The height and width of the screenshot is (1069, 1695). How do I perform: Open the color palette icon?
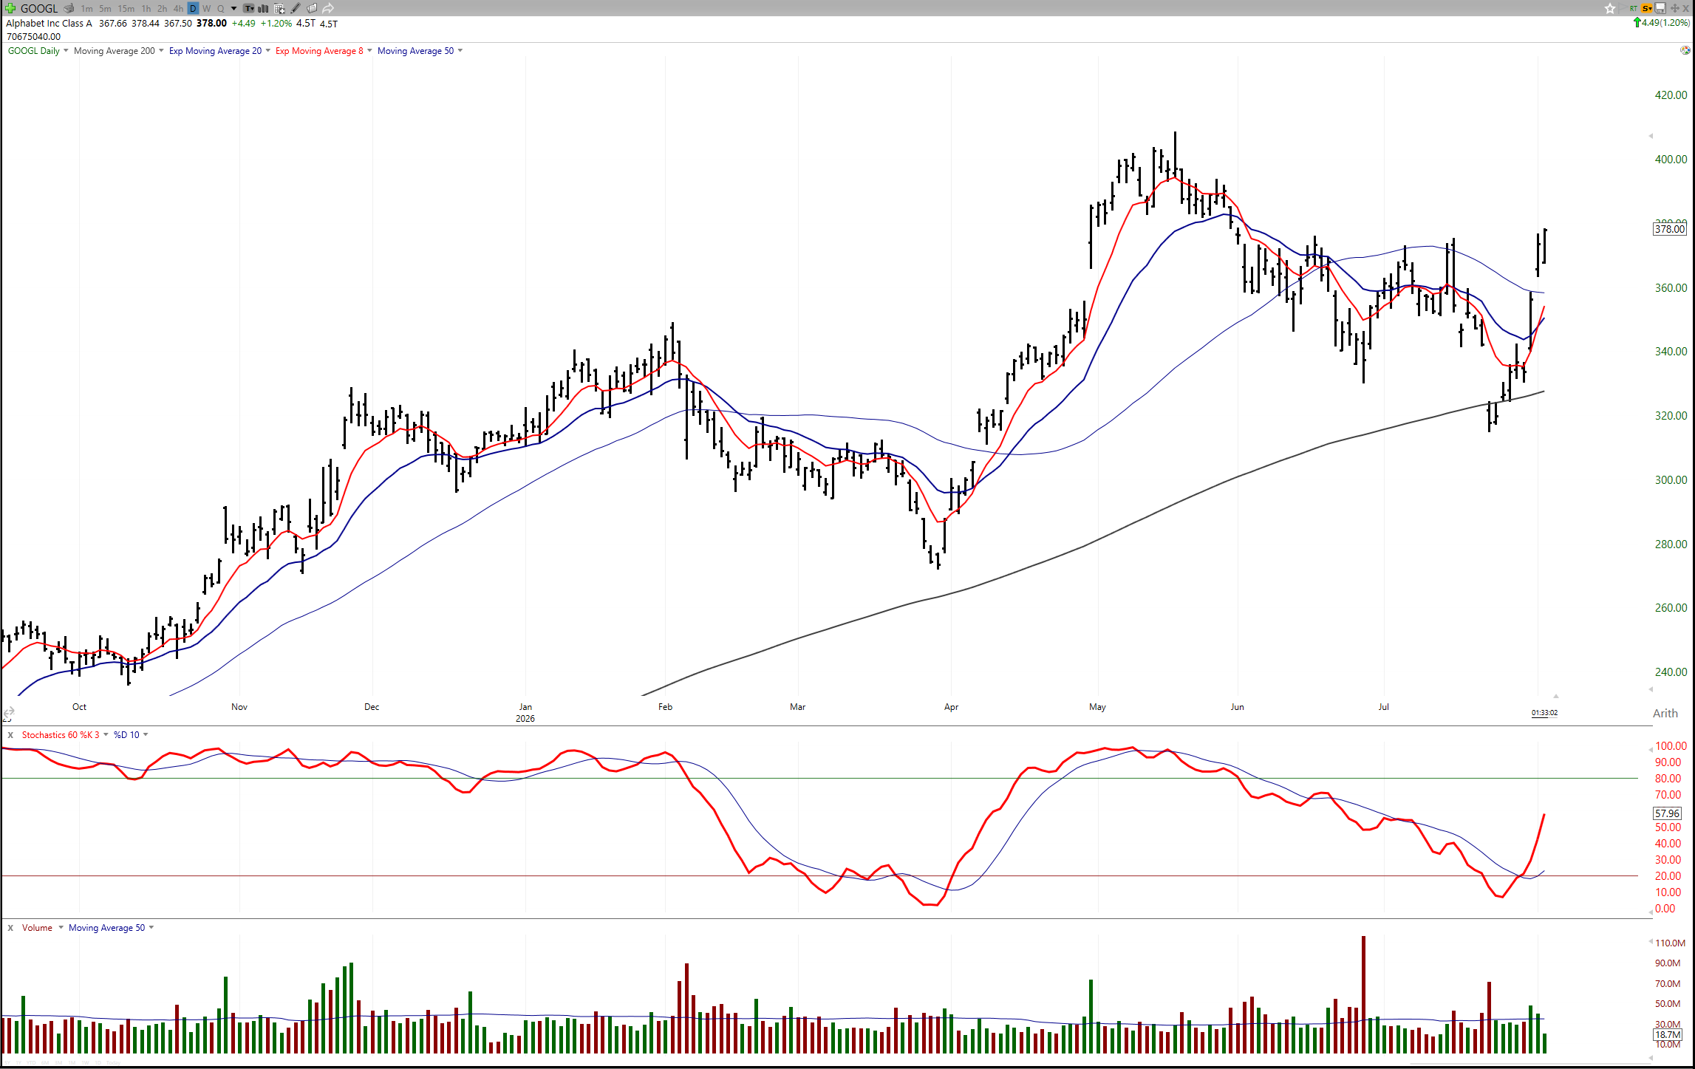tap(1685, 50)
